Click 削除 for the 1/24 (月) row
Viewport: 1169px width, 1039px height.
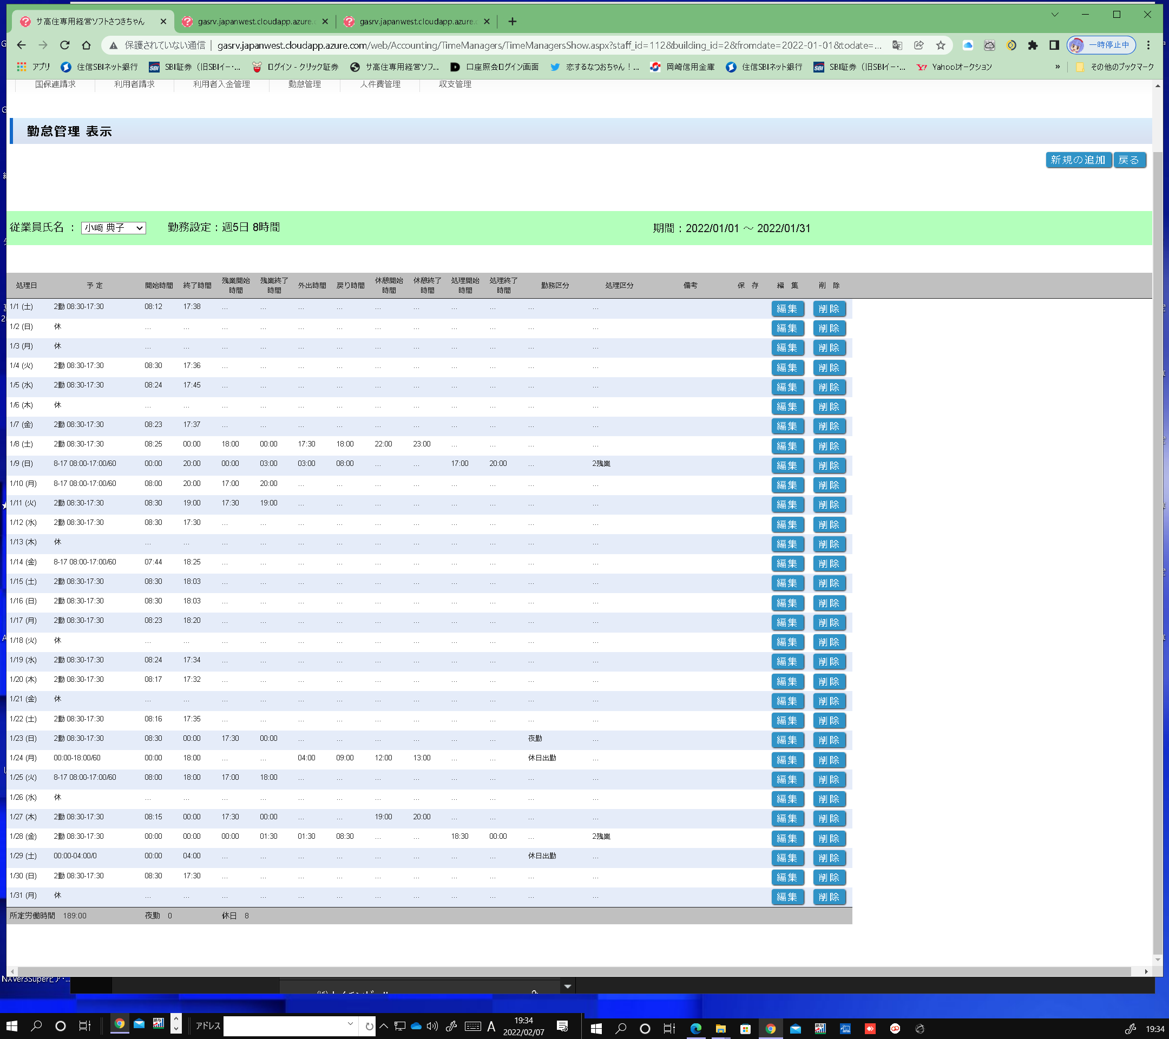[828, 759]
